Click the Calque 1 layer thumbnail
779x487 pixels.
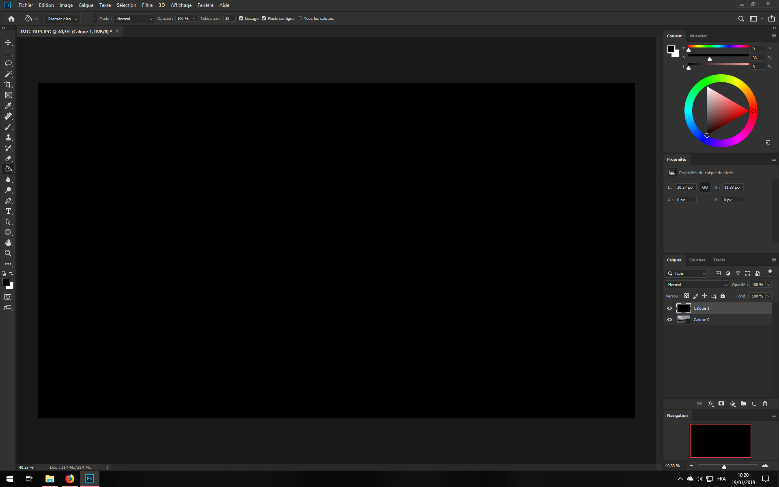pyautogui.click(x=683, y=308)
